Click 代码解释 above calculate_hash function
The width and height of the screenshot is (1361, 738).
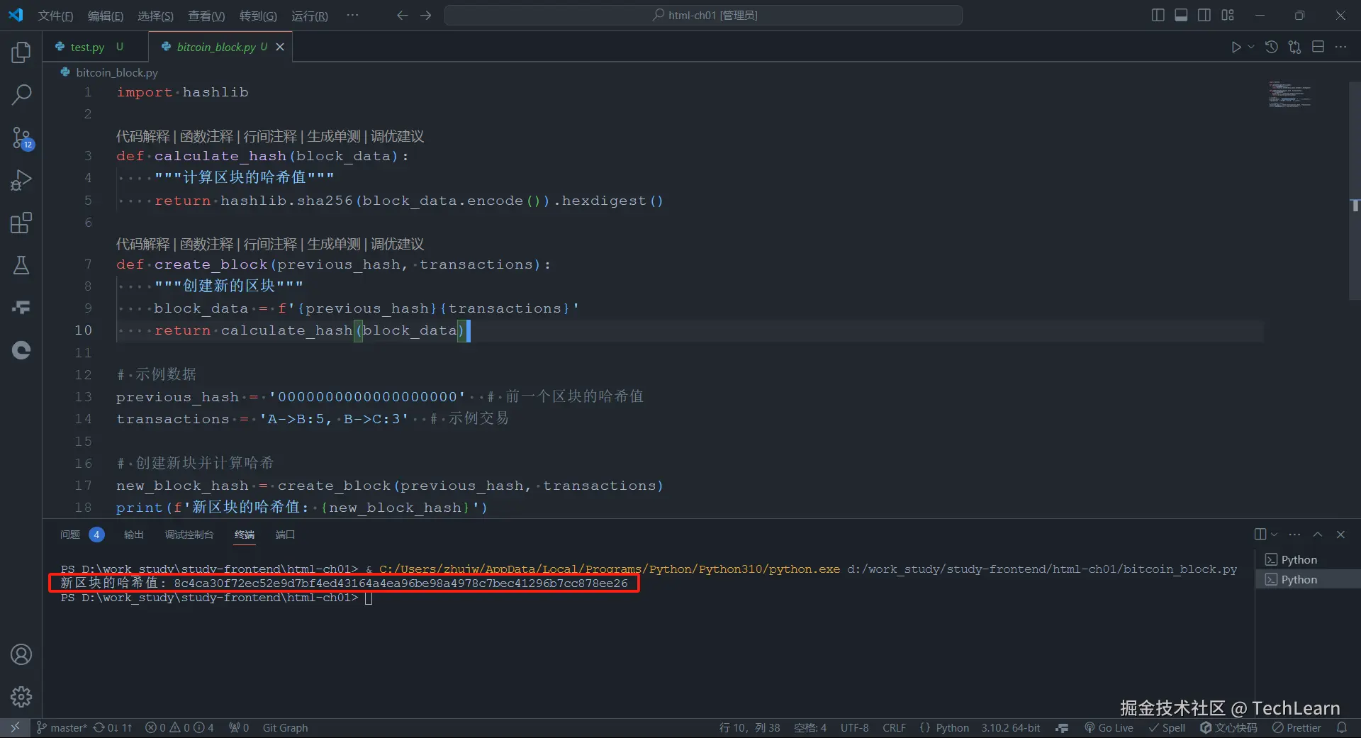[143, 136]
